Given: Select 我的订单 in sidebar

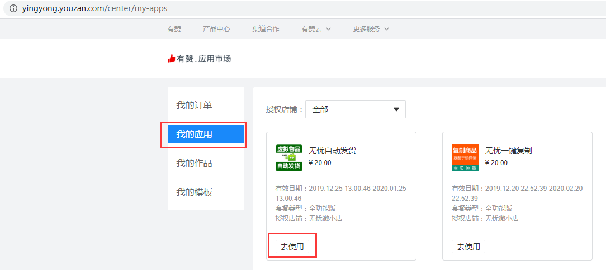Looking at the screenshot, I should coord(206,105).
